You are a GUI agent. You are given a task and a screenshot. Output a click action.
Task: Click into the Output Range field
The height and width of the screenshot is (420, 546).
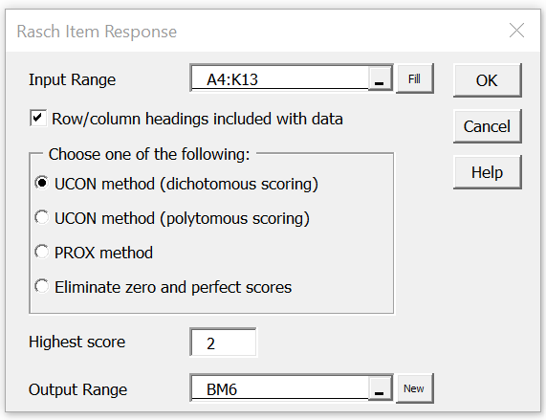280,388
